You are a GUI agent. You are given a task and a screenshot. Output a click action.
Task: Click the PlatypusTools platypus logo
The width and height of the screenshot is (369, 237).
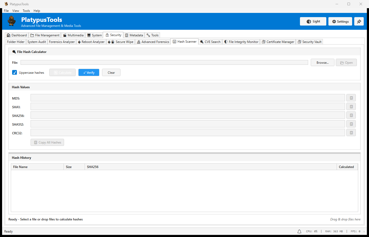[12, 21]
